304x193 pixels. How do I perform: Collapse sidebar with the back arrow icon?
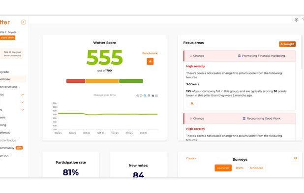point(24,22)
